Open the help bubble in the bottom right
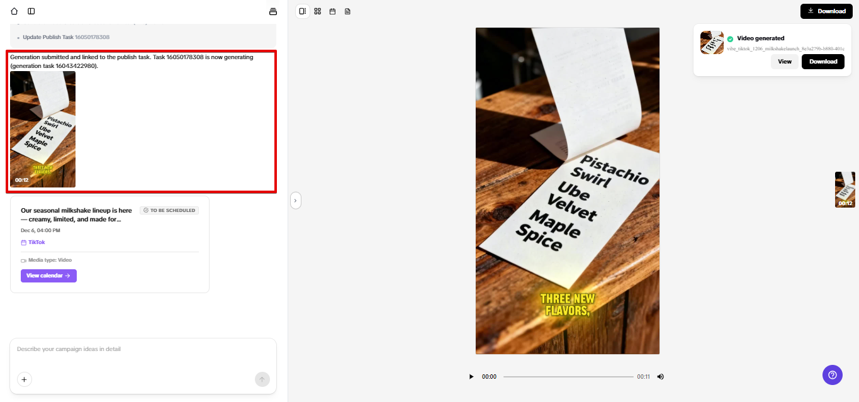Image resolution: width=859 pixels, height=402 pixels. (832, 375)
